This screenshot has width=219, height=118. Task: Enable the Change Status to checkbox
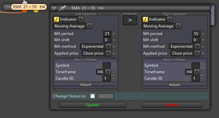coord(93,96)
